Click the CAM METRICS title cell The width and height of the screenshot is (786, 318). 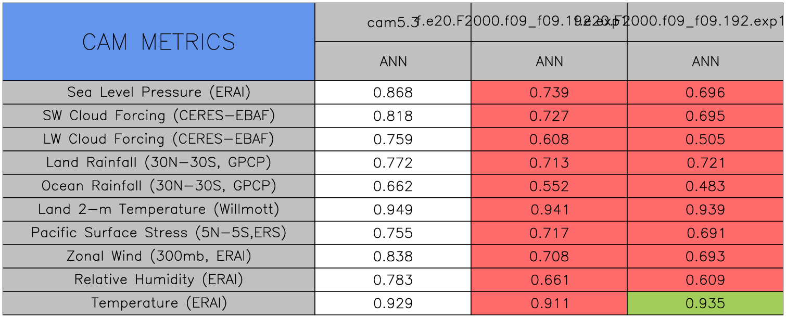(x=159, y=42)
